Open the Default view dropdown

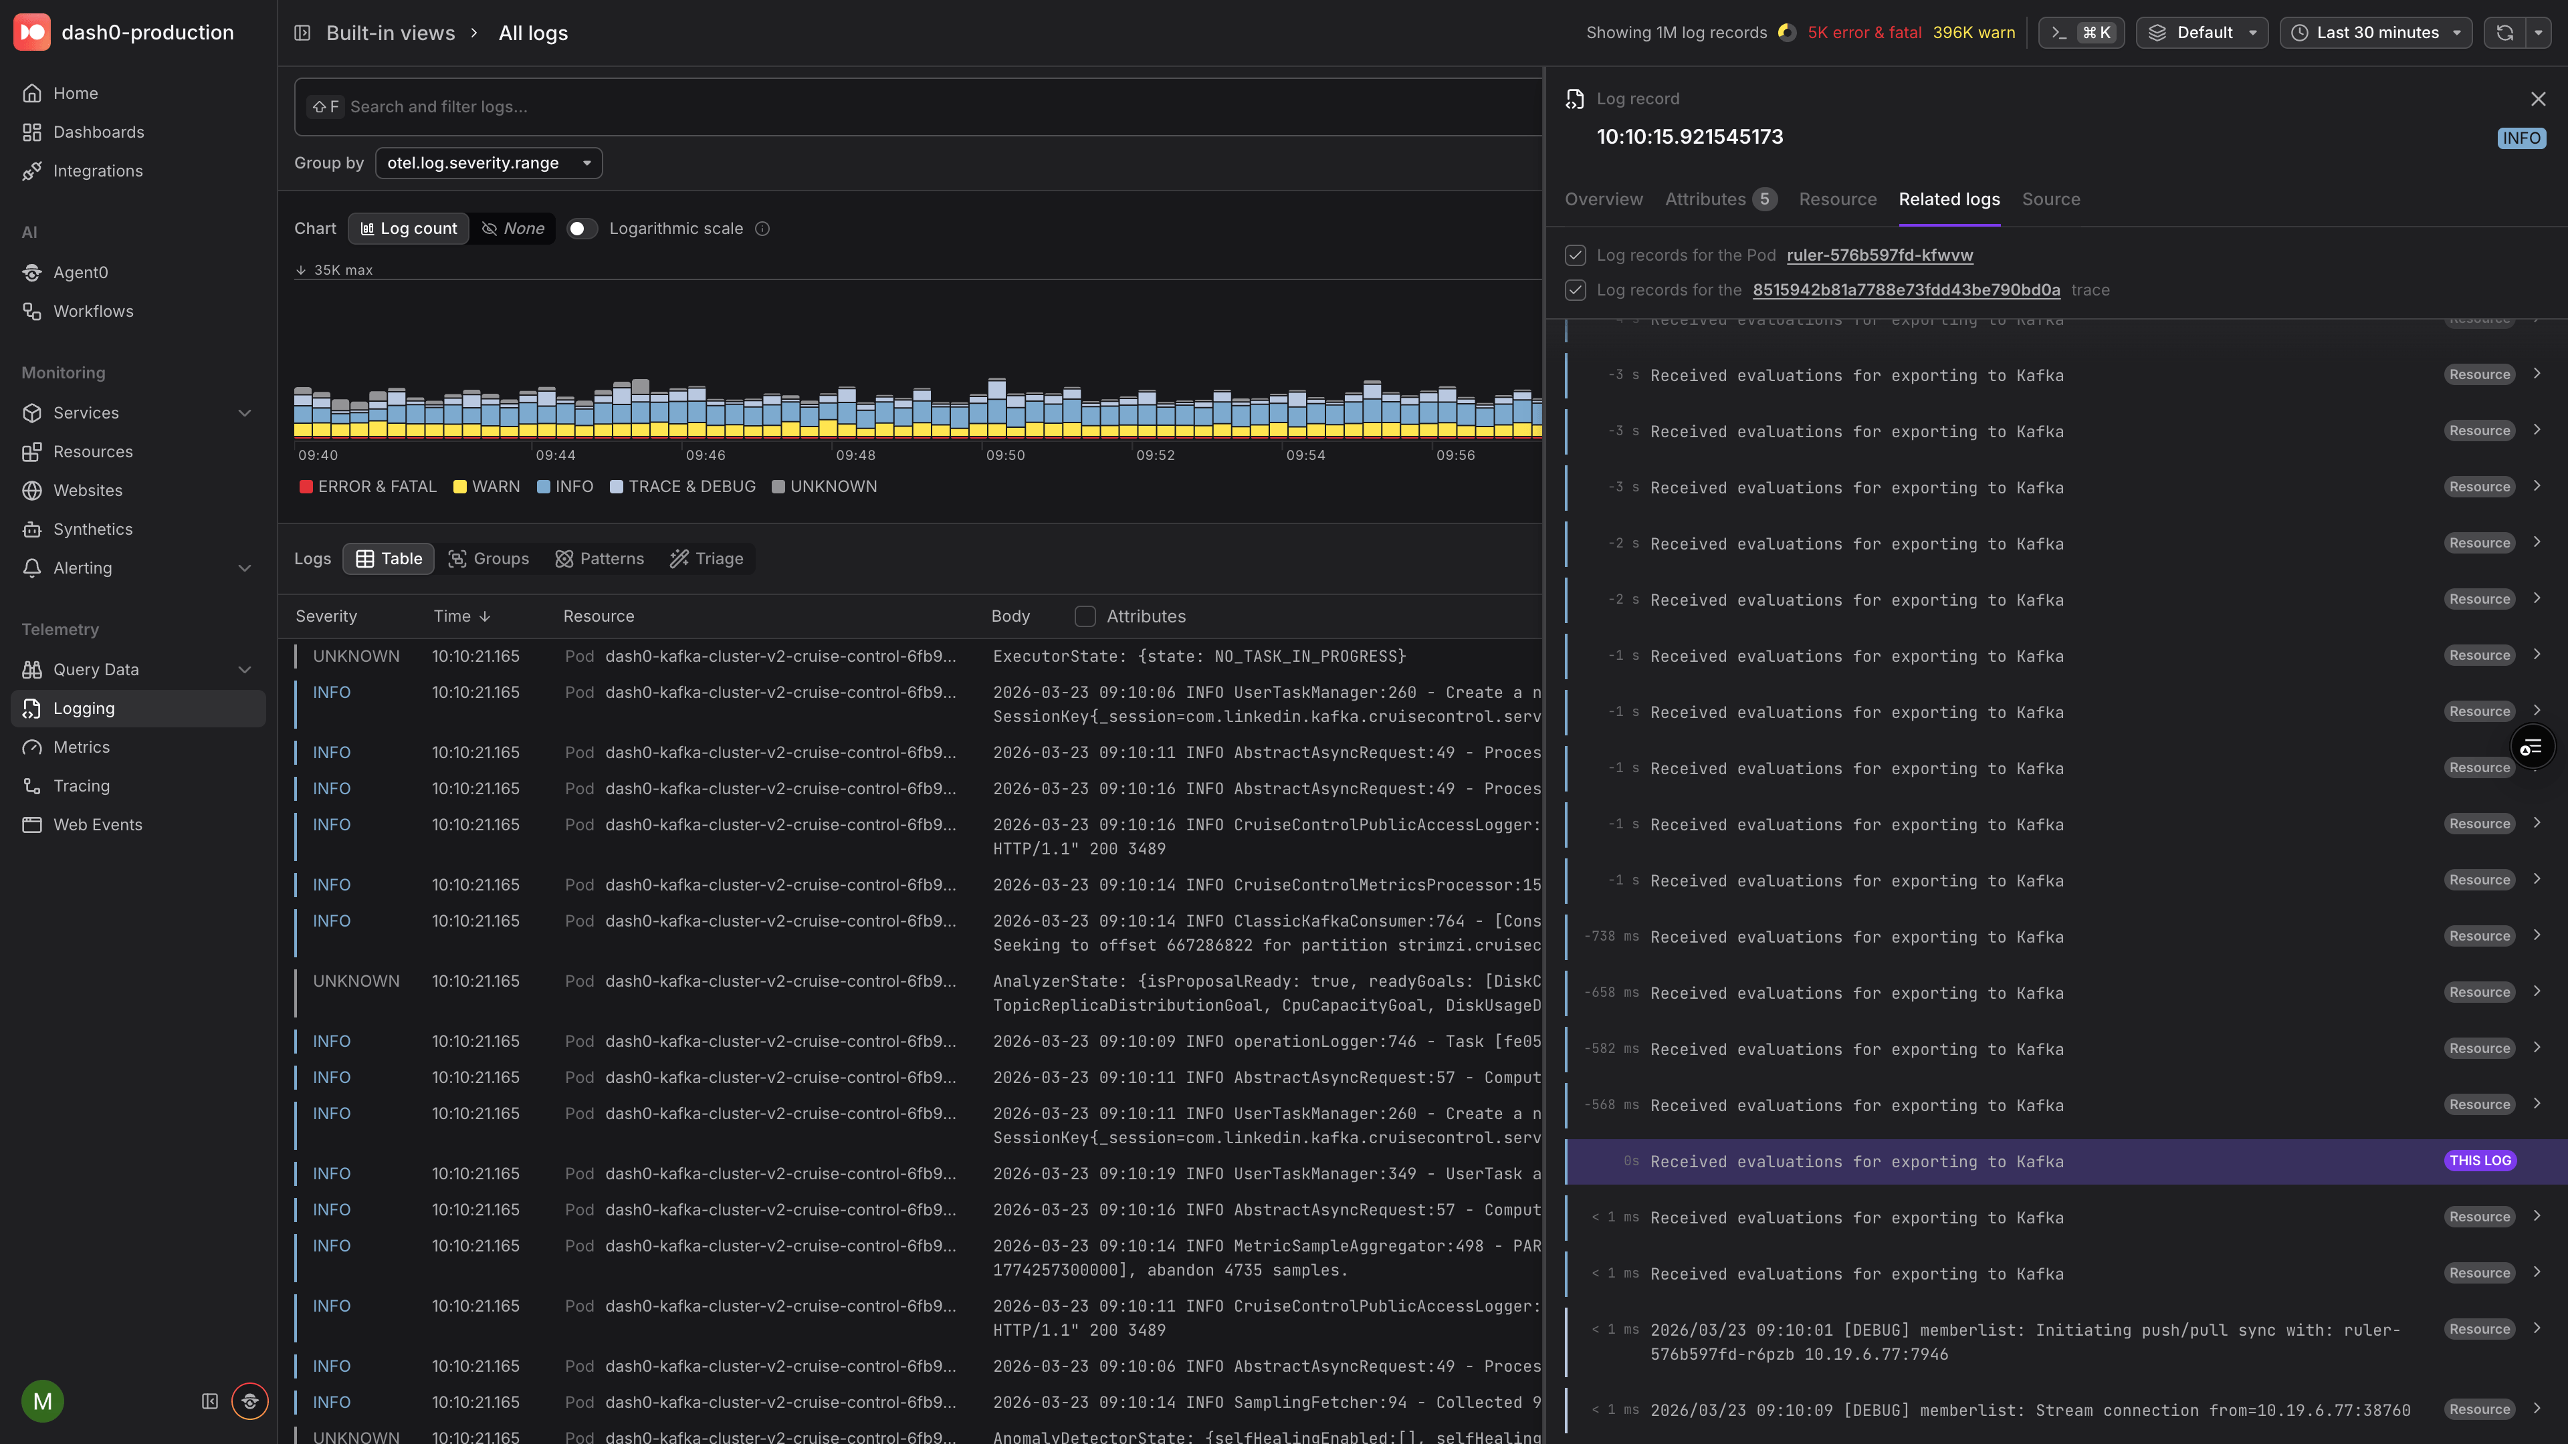[x=2202, y=32]
